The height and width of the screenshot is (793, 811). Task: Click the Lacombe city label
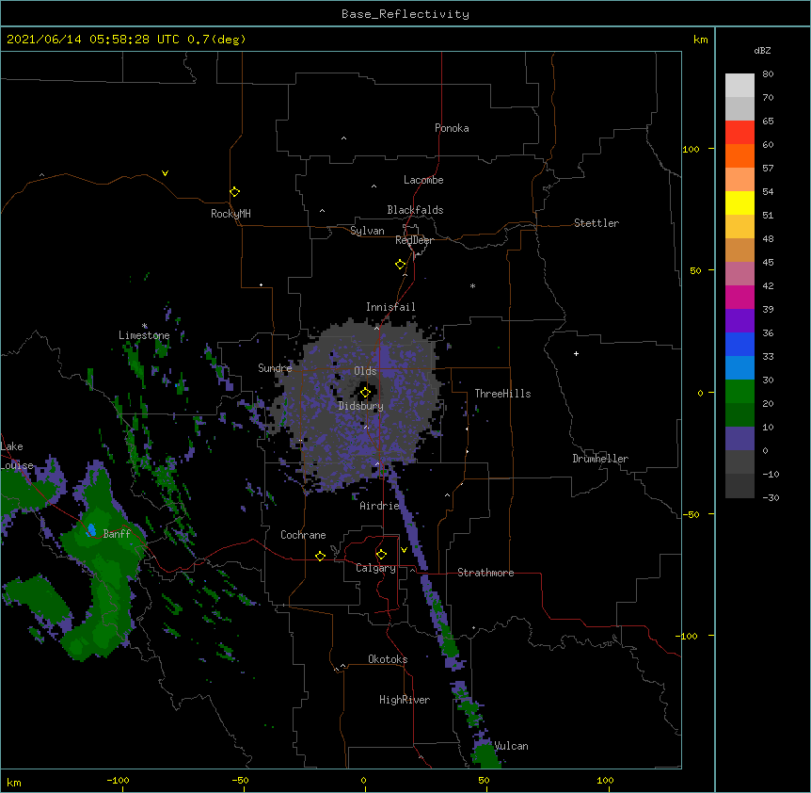[x=423, y=180]
